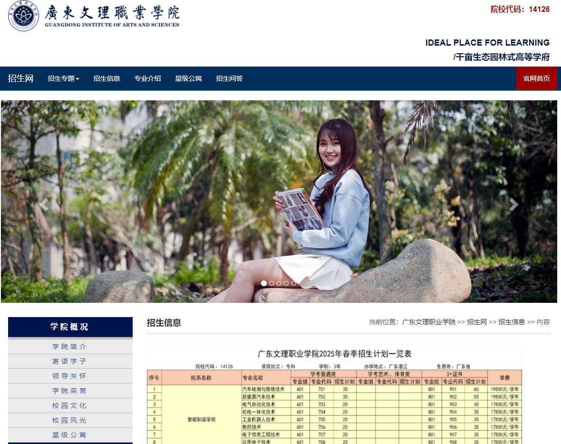Click the right carousel arrow
Screen dimensions: 561x444
coord(513,204)
